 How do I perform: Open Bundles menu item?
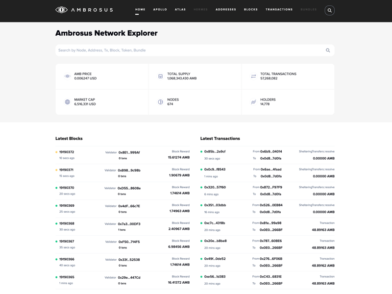(x=309, y=9)
